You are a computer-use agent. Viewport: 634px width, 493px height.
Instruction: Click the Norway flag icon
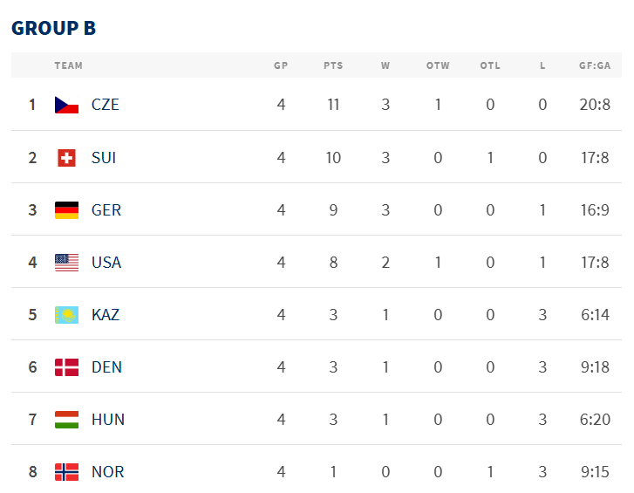(x=67, y=472)
